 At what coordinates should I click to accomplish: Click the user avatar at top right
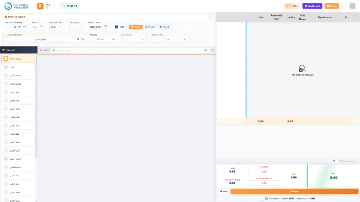click(x=352, y=6)
